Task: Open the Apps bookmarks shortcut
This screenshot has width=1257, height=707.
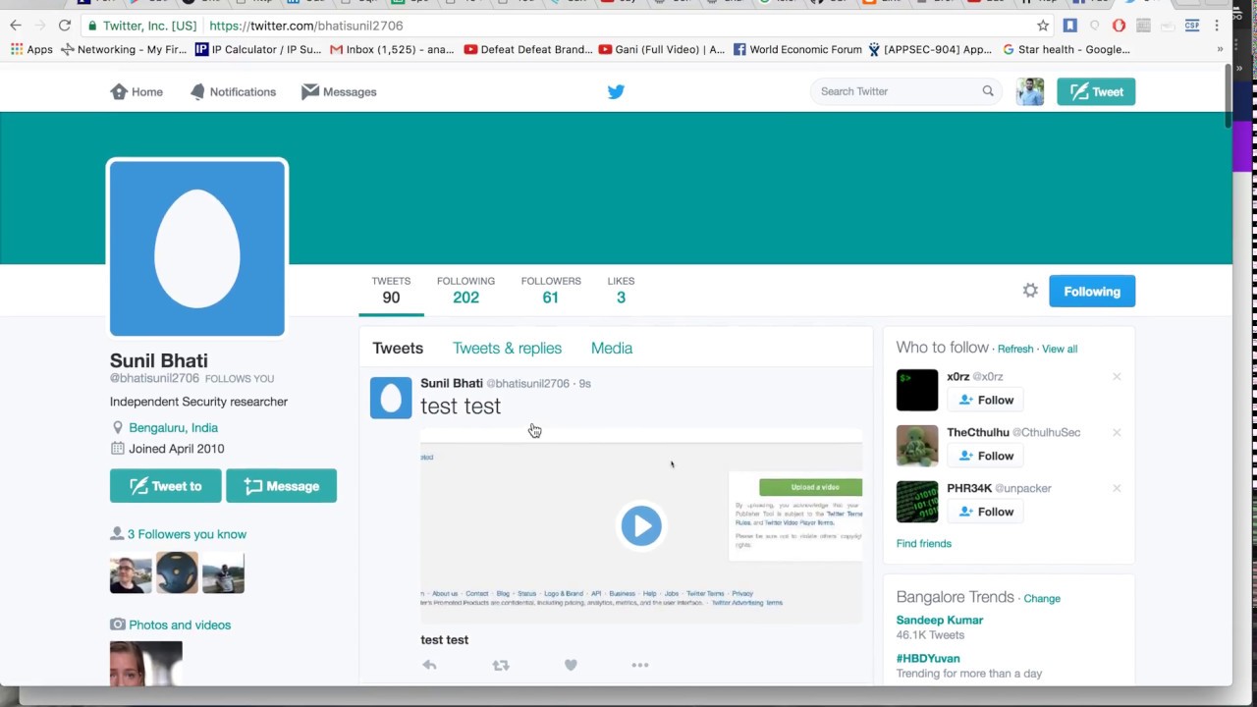Action: click(x=31, y=49)
